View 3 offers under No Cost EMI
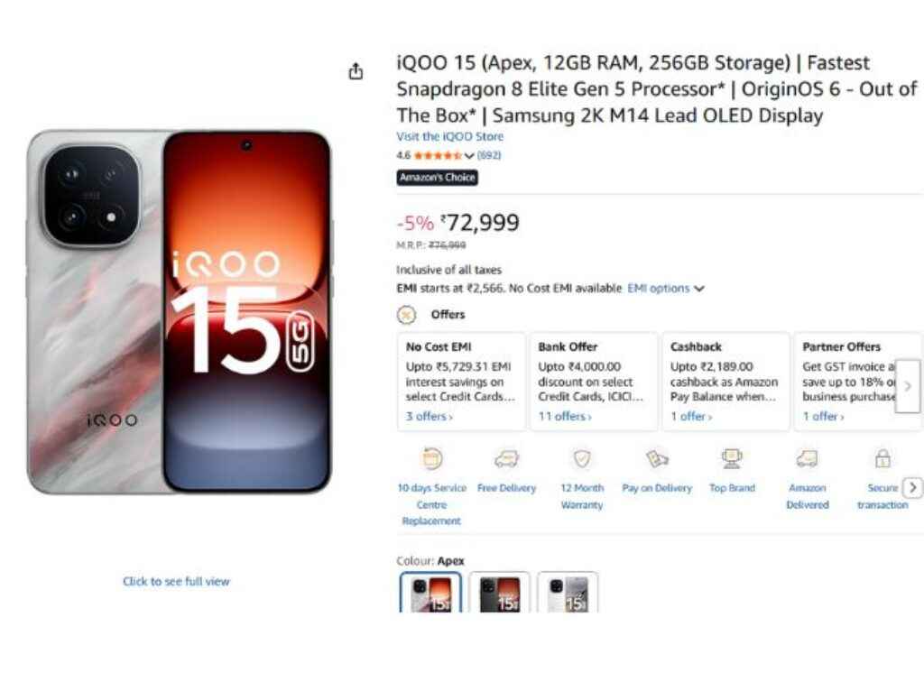924x682 pixels. pyautogui.click(x=430, y=417)
